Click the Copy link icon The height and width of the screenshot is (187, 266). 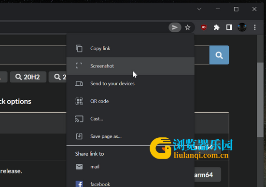pyautogui.click(x=79, y=49)
